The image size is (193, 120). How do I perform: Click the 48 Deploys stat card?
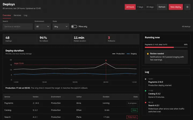click(x=20, y=39)
